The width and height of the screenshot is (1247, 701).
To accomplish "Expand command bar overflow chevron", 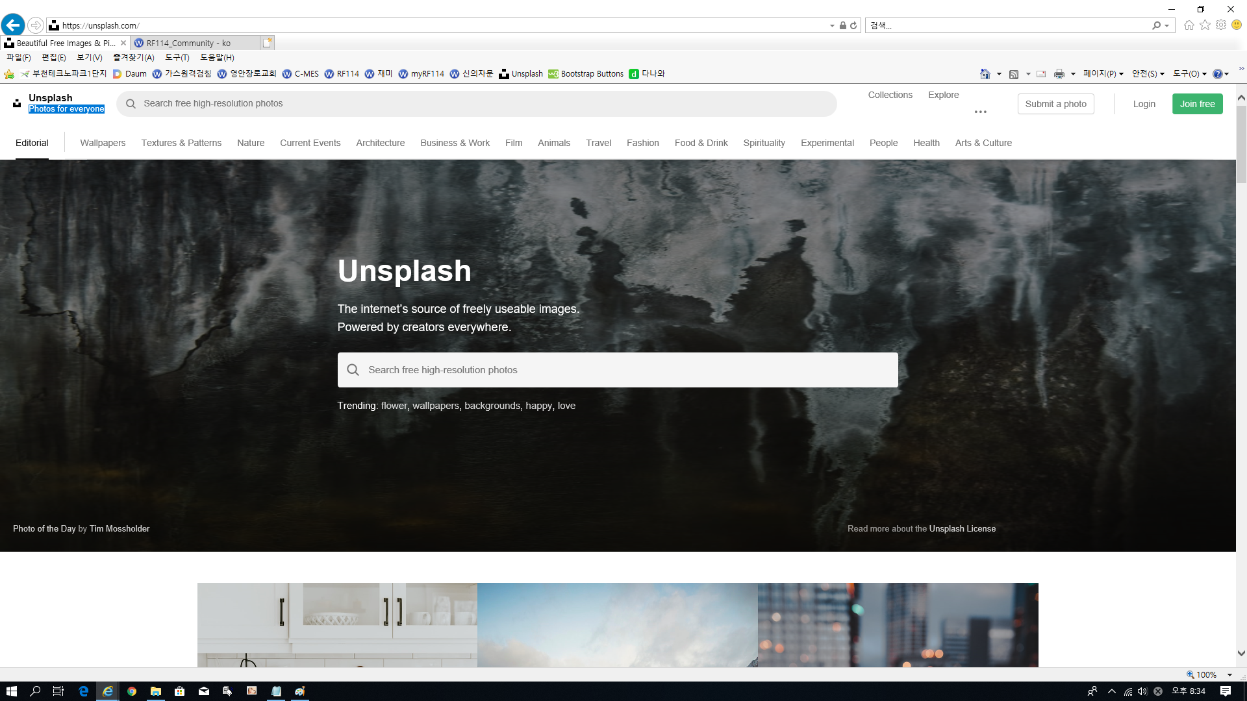I will [1241, 68].
